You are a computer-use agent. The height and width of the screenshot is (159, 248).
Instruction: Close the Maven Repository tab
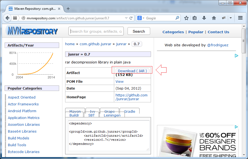point(59,9)
